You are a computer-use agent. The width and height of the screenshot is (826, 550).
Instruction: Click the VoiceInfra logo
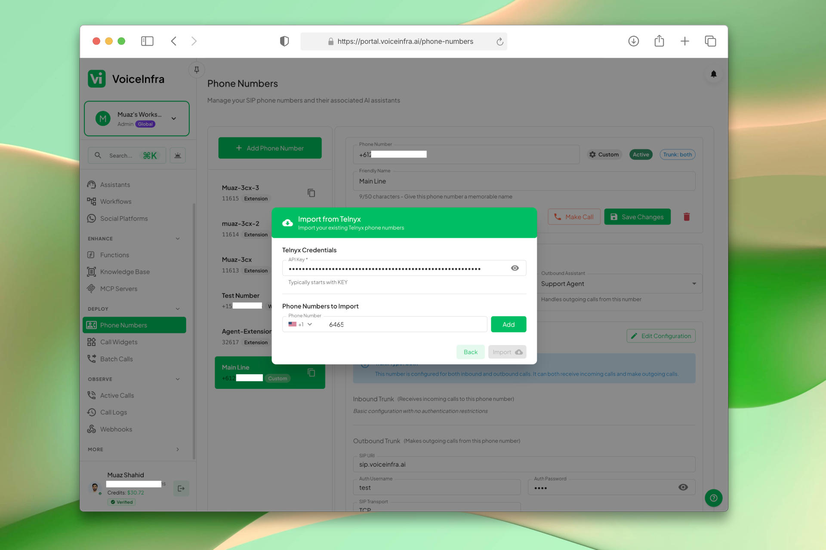(126, 79)
